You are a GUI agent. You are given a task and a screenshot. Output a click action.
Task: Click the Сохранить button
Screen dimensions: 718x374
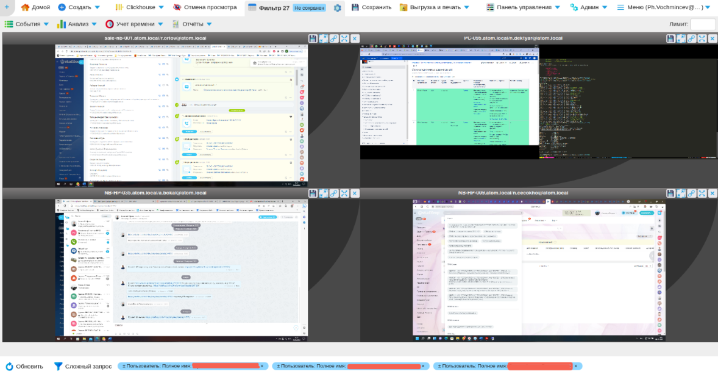click(371, 7)
